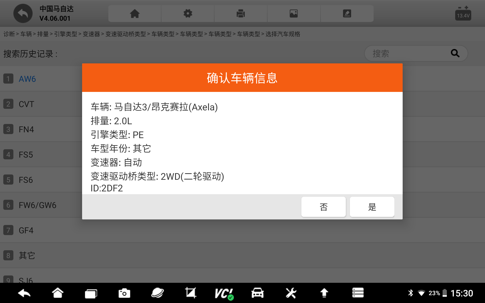Select 变速器 in the breadcrumb path
This screenshot has height=303, width=485.
point(91,34)
